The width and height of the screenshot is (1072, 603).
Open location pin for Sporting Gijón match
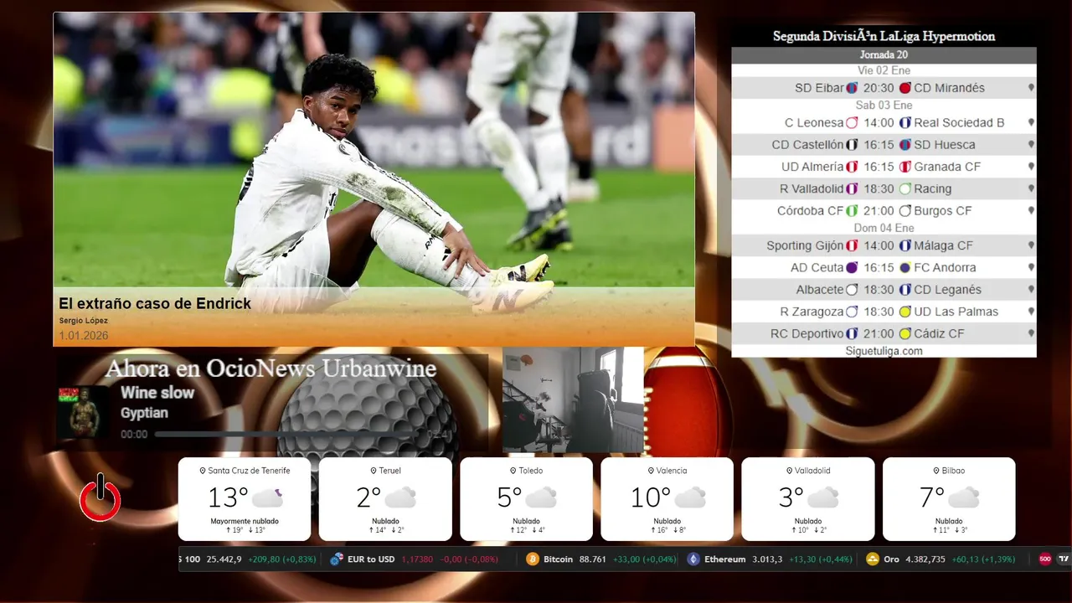pyautogui.click(x=1031, y=245)
